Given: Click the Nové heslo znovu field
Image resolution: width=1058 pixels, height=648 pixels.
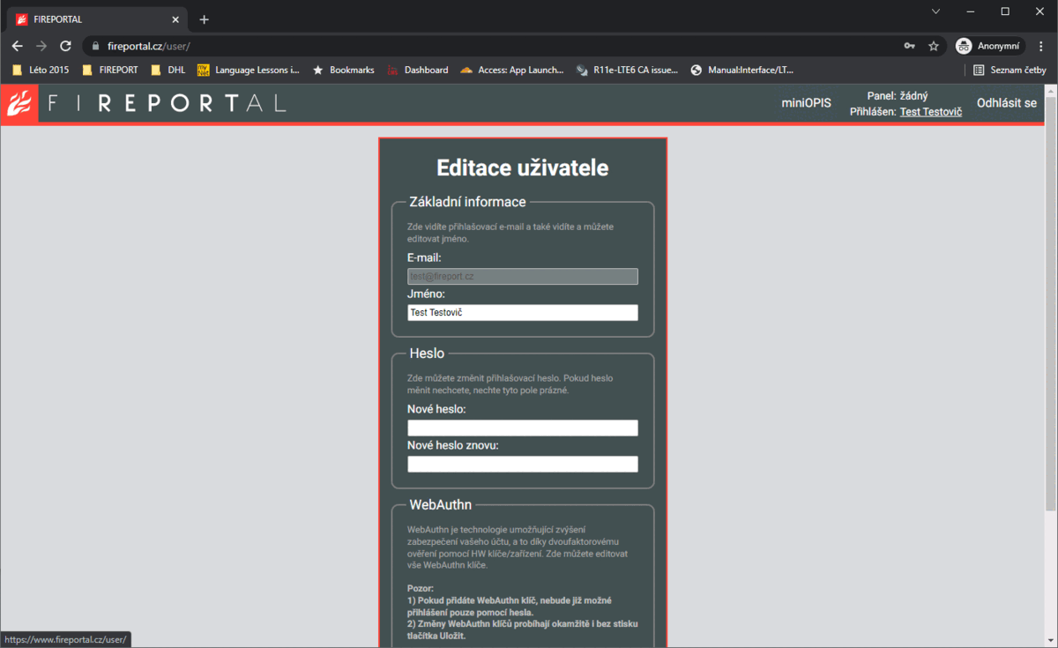Looking at the screenshot, I should click(x=522, y=464).
